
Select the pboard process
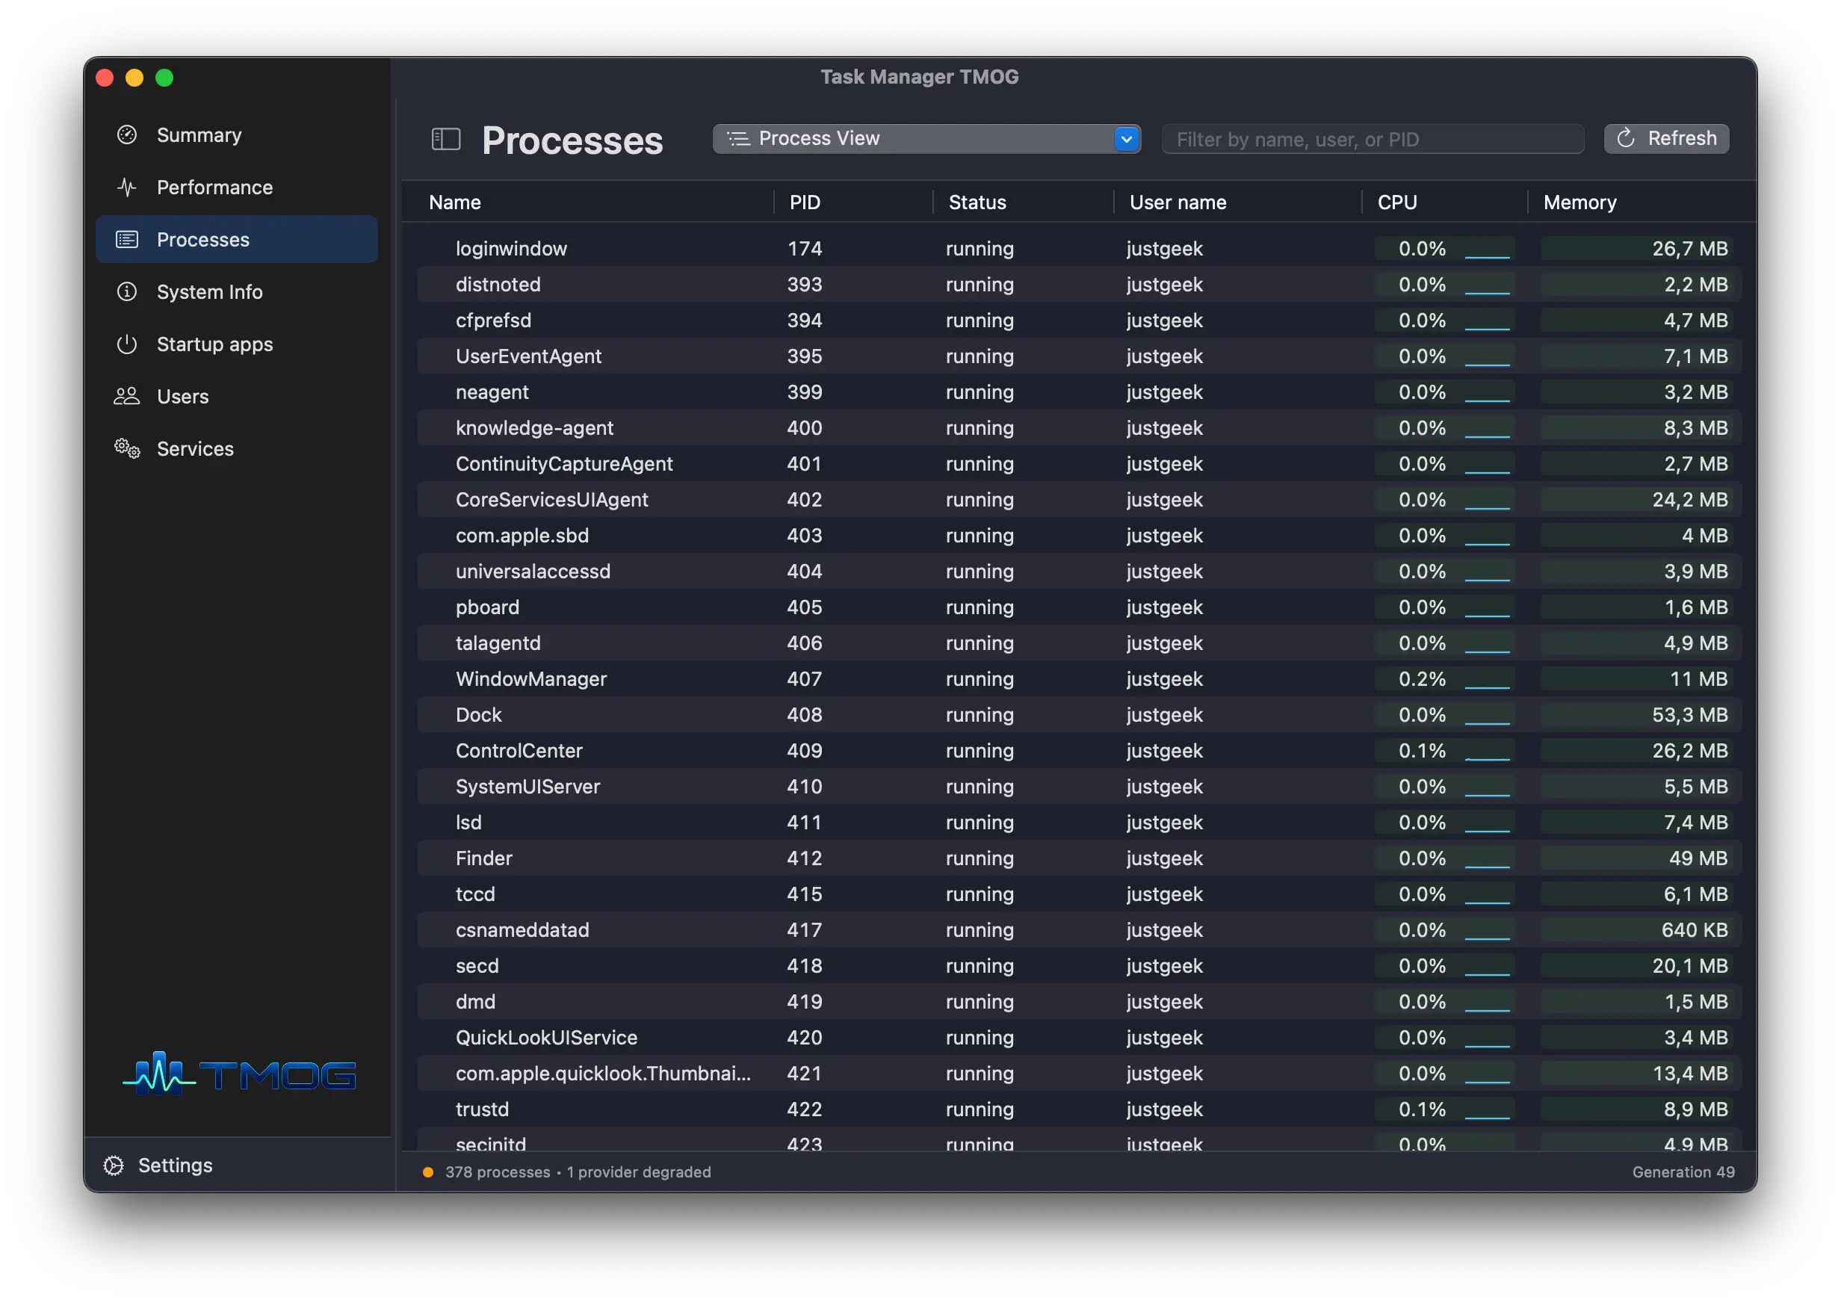click(1079, 607)
